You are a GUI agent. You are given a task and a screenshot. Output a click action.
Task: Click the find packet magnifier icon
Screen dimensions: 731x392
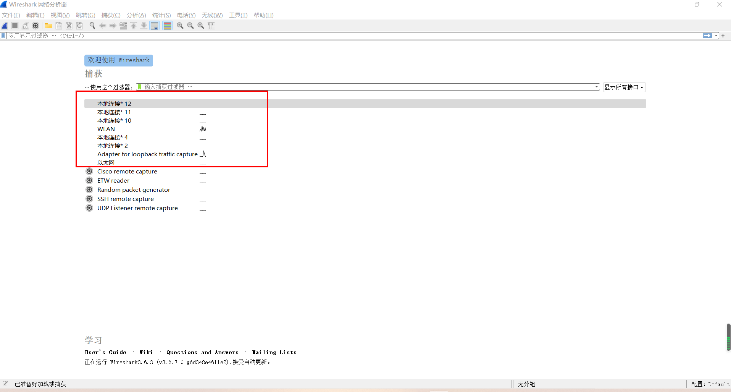click(x=92, y=26)
